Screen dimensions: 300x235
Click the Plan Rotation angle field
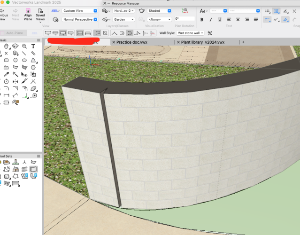(x=185, y=19)
